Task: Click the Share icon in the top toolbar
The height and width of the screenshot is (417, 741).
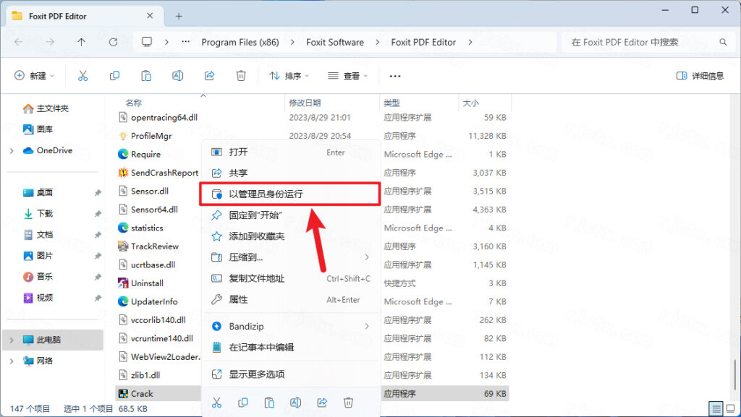Action: click(209, 75)
